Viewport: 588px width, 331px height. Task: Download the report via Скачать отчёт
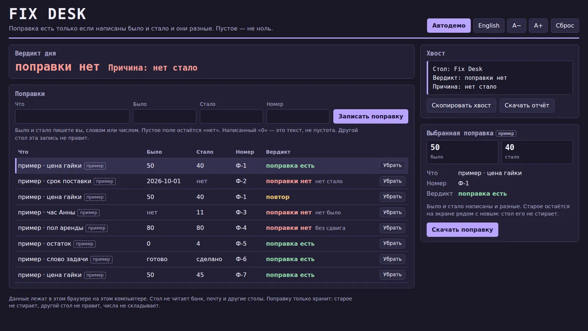pyautogui.click(x=527, y=105)
